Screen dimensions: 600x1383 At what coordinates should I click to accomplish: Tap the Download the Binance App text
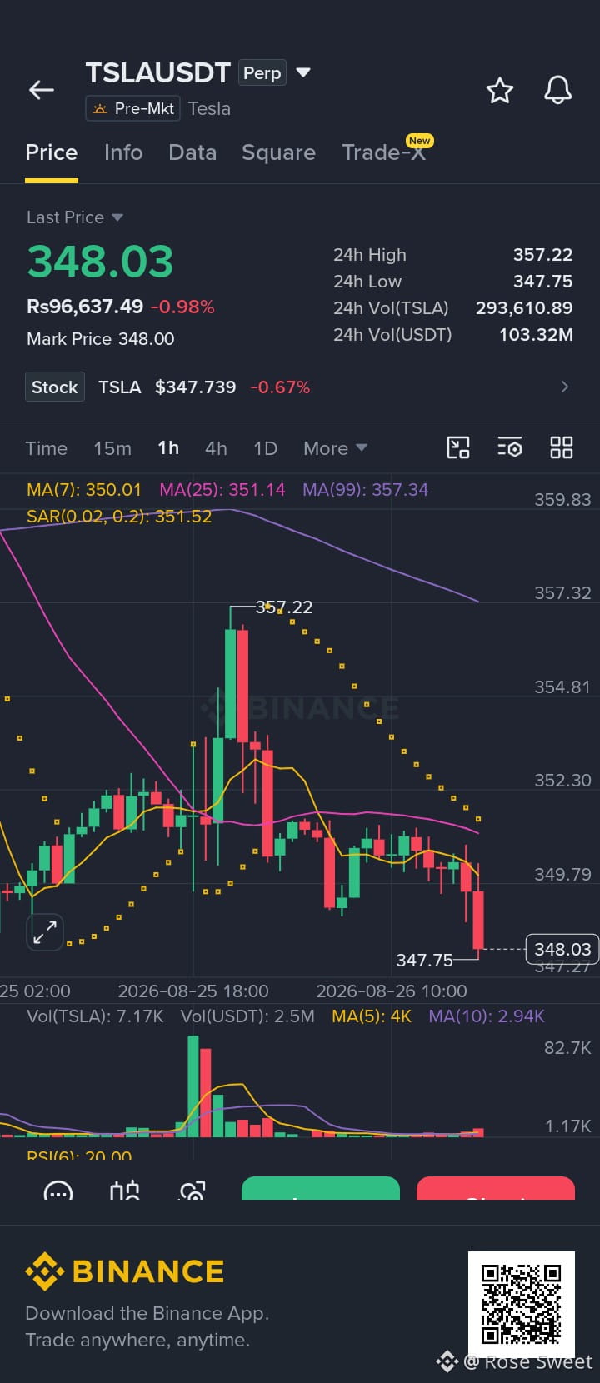click(147, 1313)
